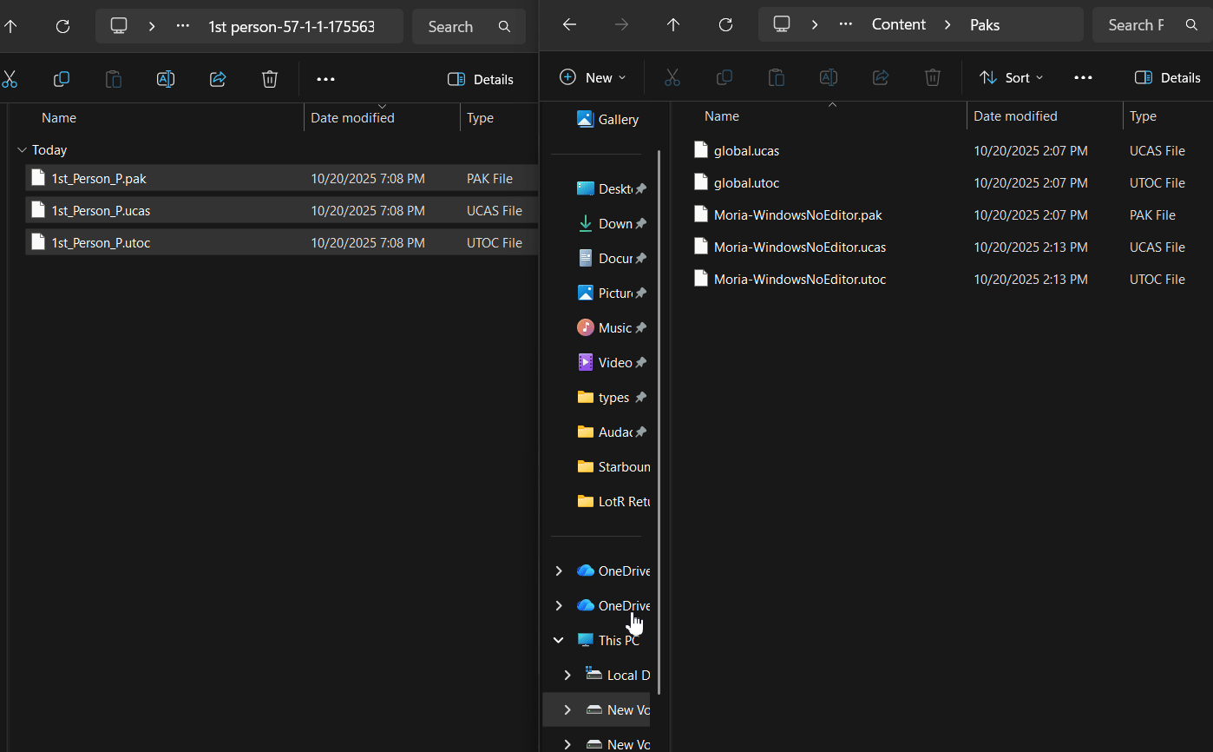Click the Rename icon in left window toolbar
This screenshot has height=752, width=1213.
(x=165, y=79)
